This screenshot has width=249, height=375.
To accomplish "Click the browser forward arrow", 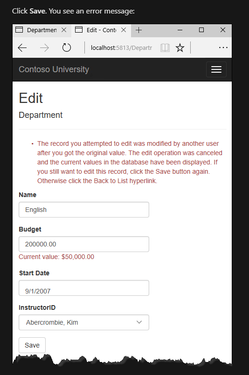I will pyautogui.click(x=44, y=48).
